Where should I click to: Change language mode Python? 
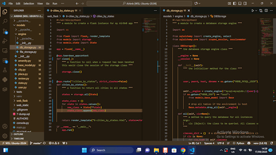(240, 143)
